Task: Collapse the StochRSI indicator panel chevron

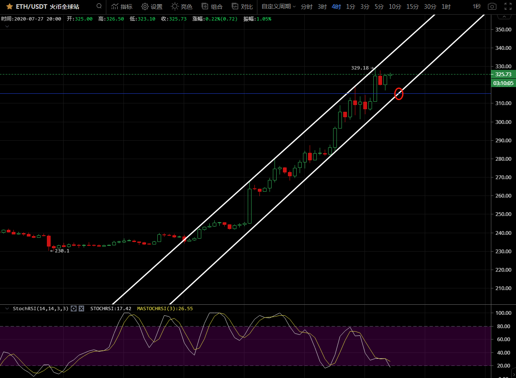Action: click(7, 309)
